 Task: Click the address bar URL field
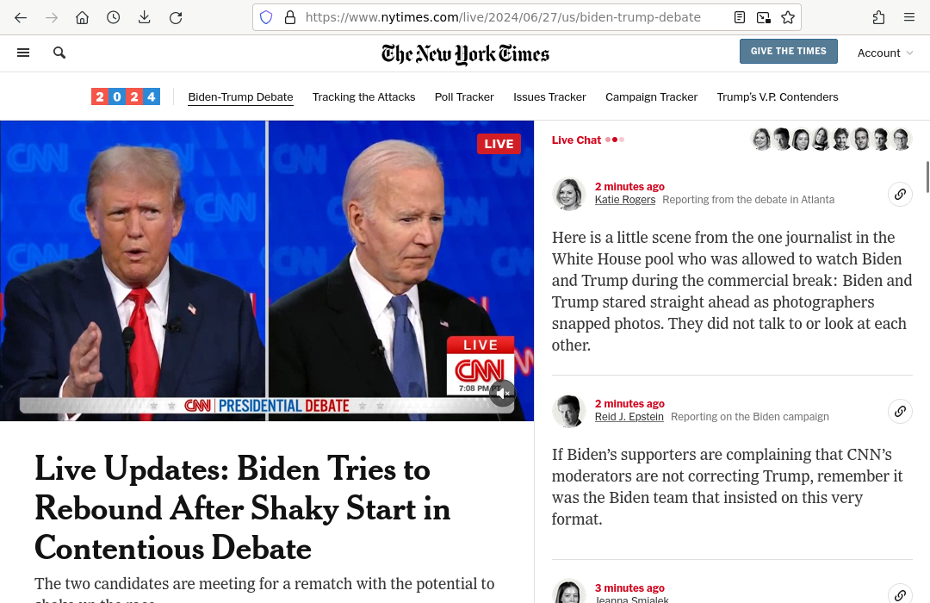502,17
